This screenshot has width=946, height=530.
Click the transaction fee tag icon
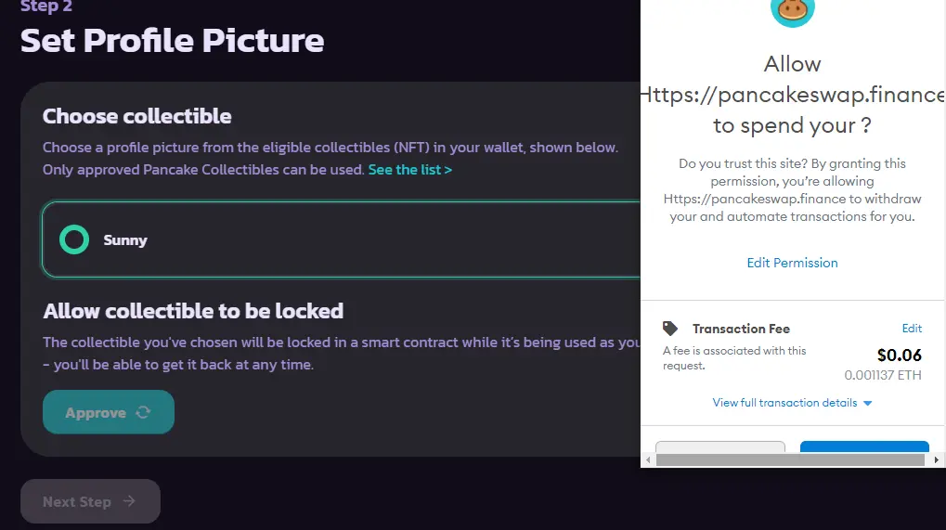point(669,329)
